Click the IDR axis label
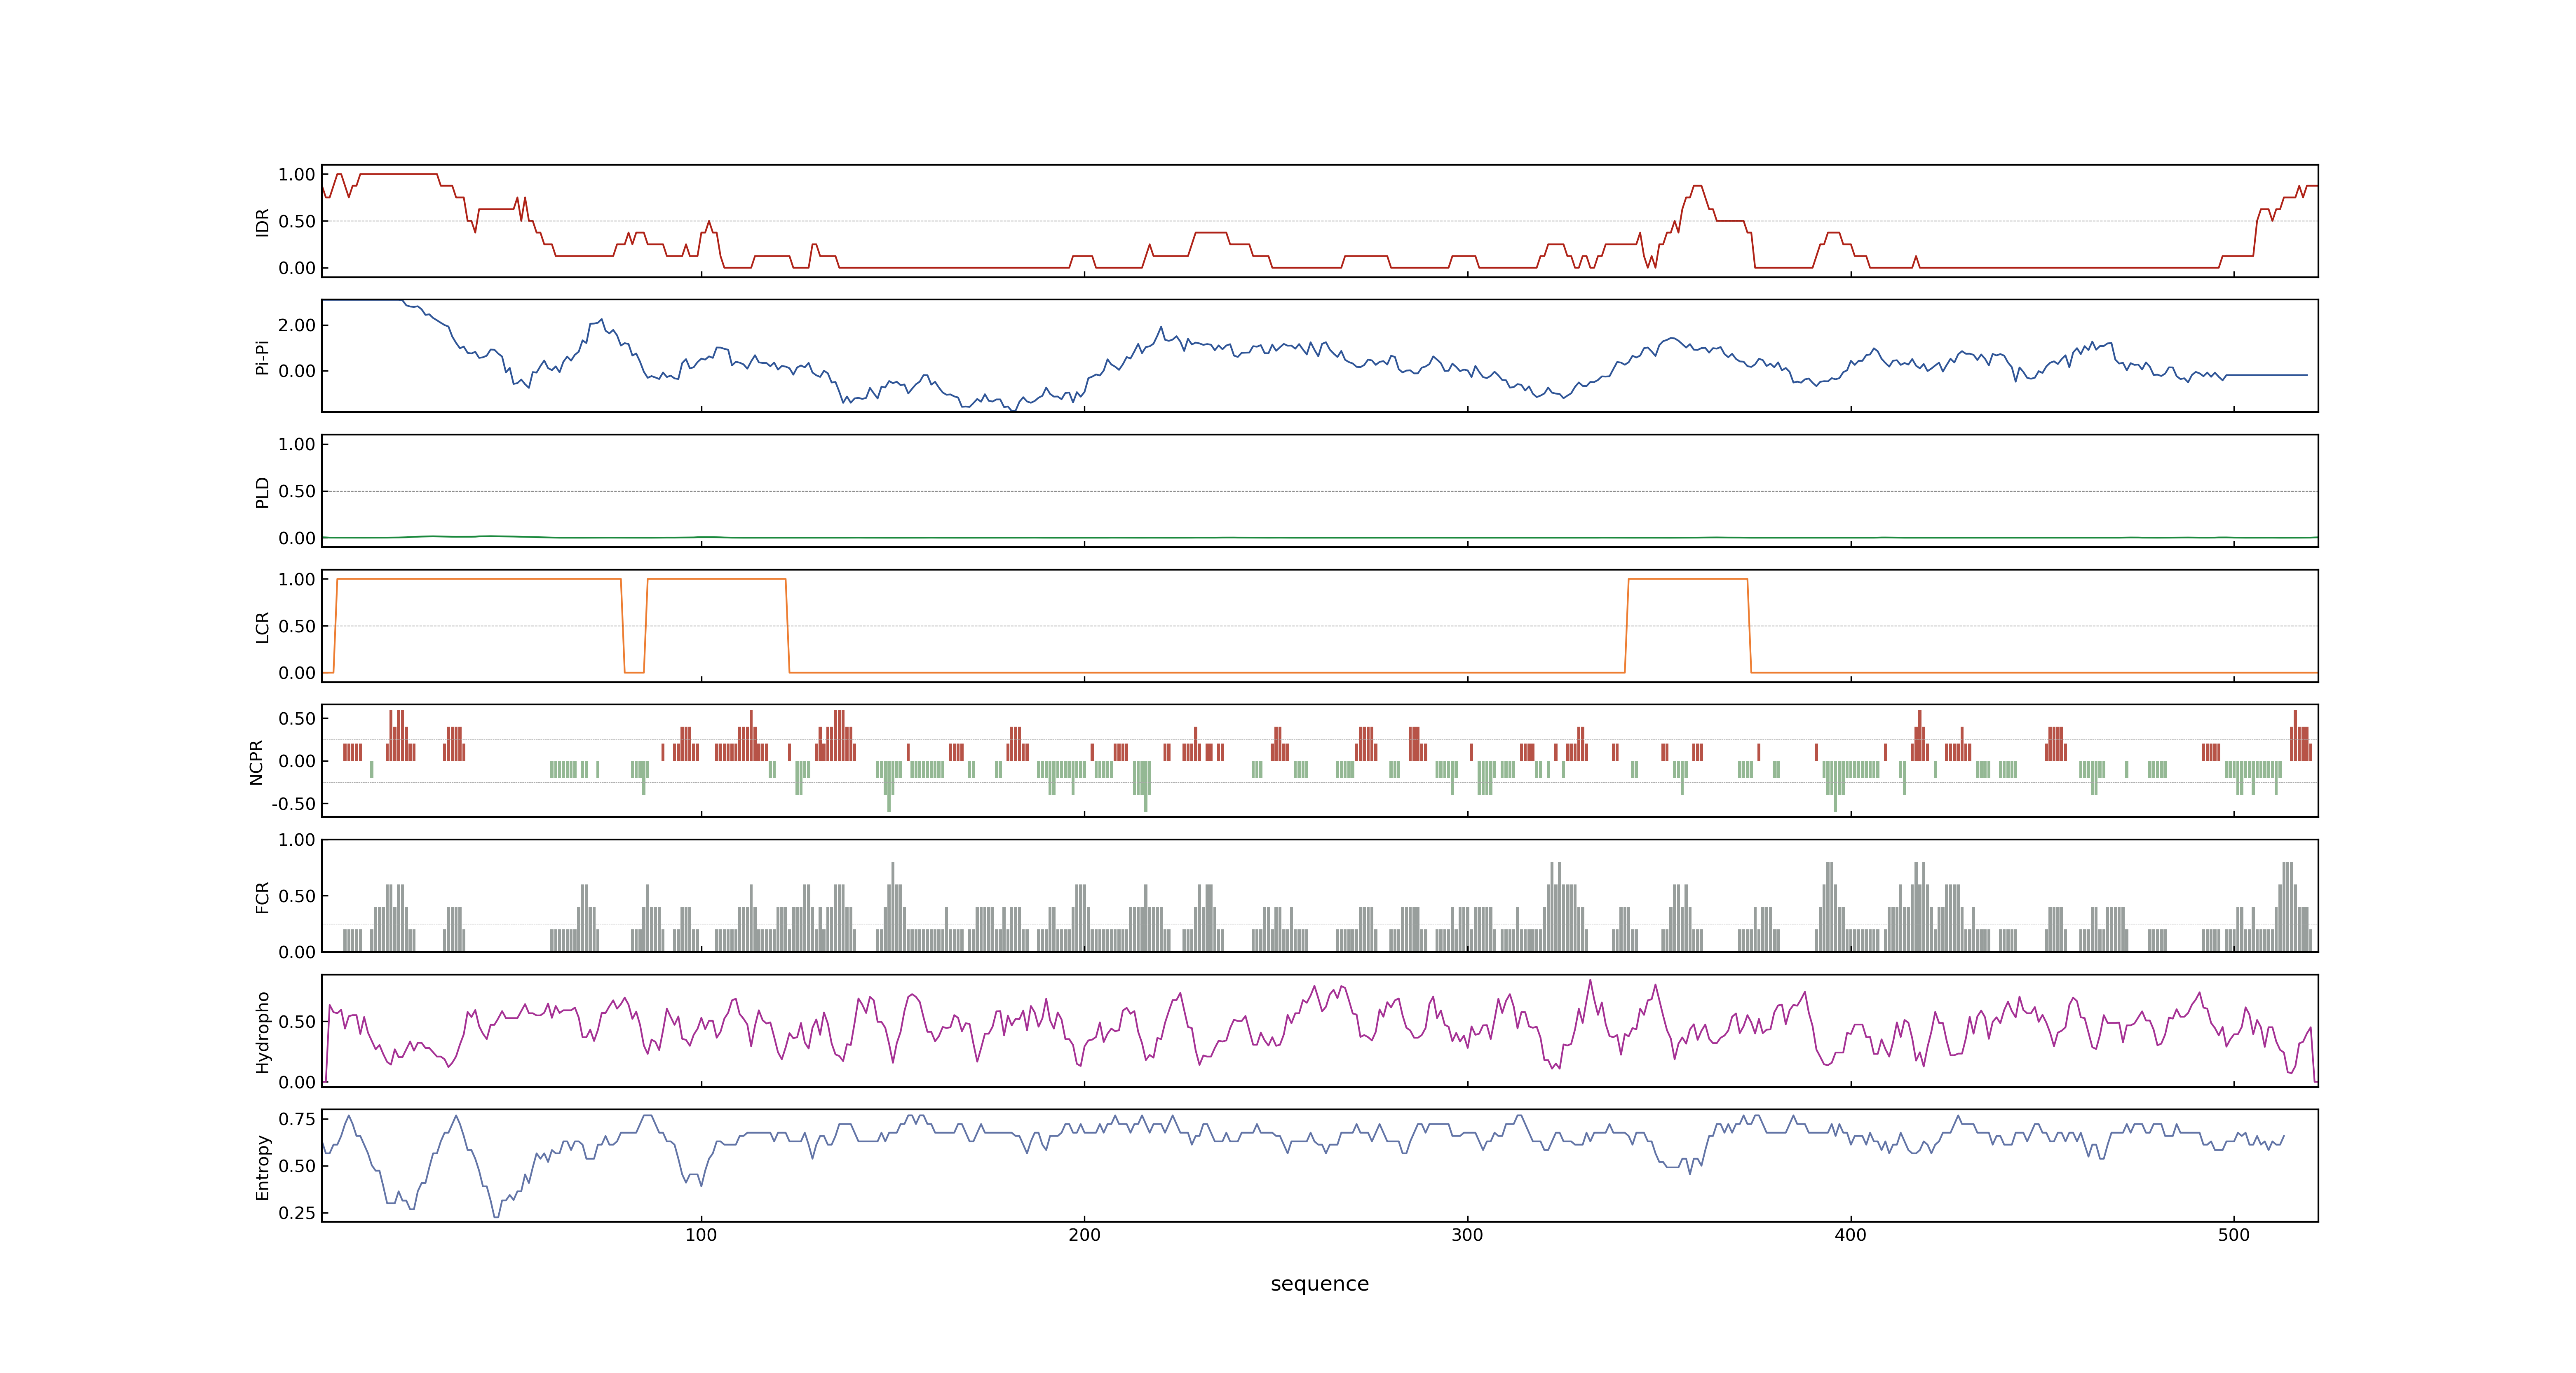This screenshot has width=2576, height=1373. point(262,222)
